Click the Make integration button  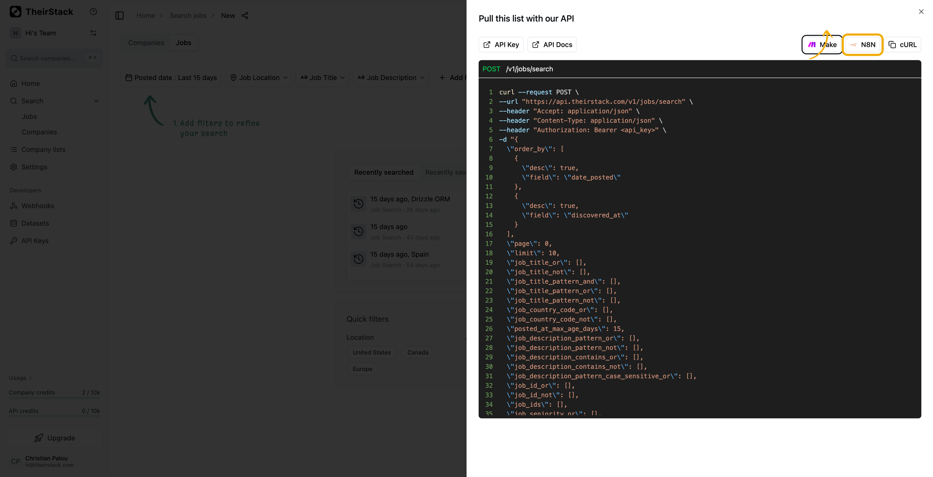point(822,45)
